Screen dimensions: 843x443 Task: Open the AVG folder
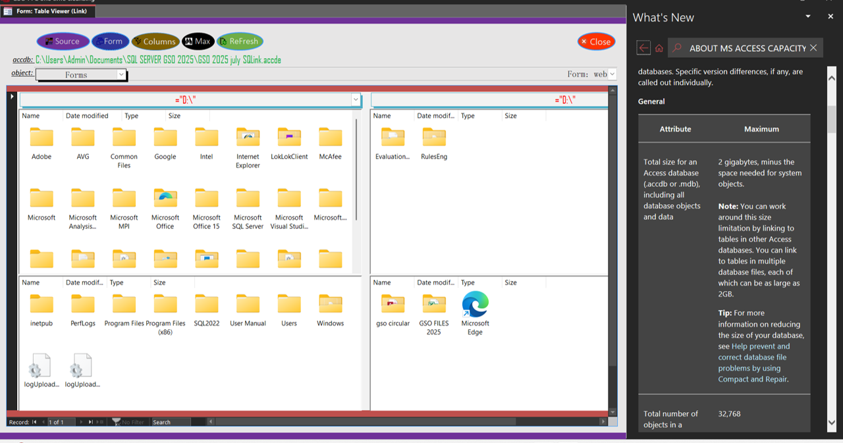[x=83, y=143]
